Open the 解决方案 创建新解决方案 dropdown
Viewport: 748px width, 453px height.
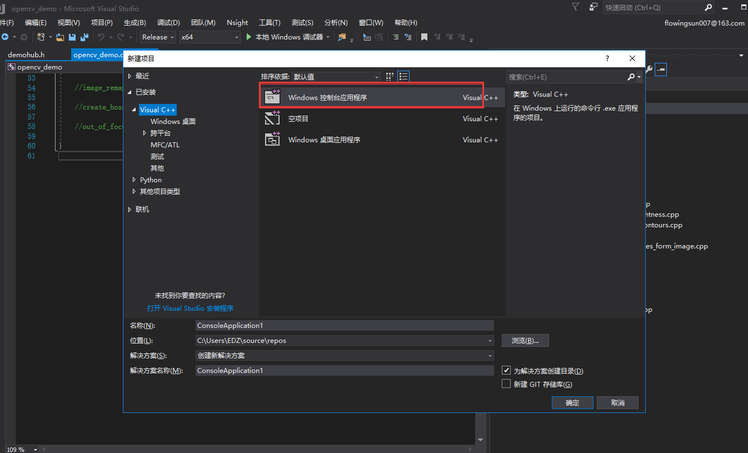coord(345,356)
